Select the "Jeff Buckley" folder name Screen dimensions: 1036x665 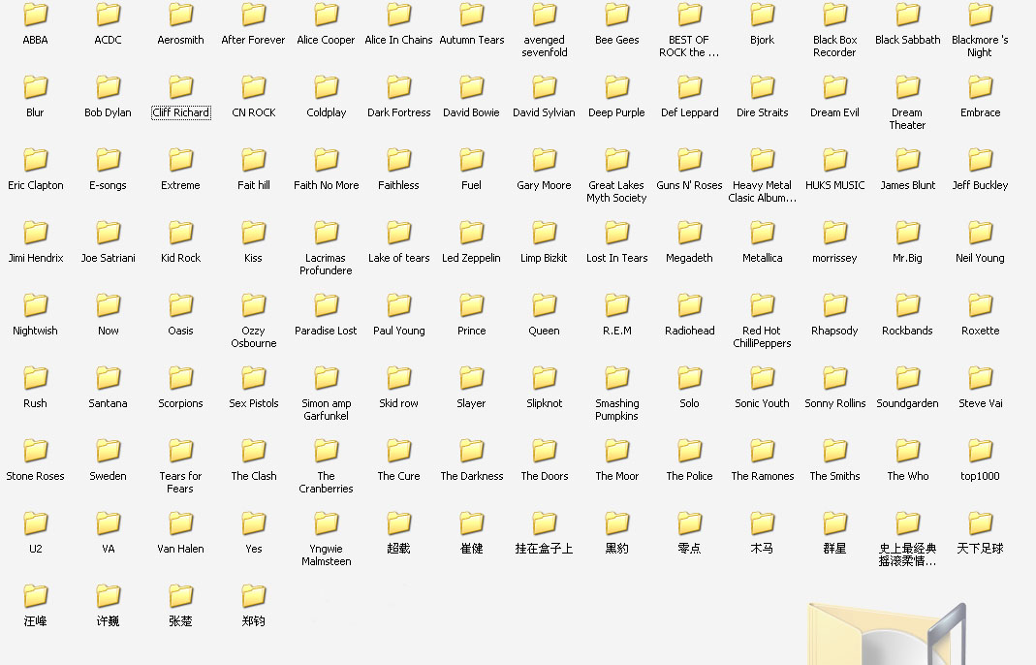[x=980, y=185]
